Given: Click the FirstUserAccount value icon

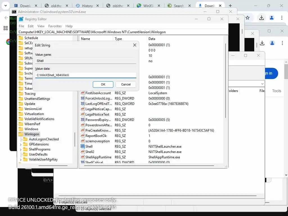Looking at the screenshot, I should 82,93.
